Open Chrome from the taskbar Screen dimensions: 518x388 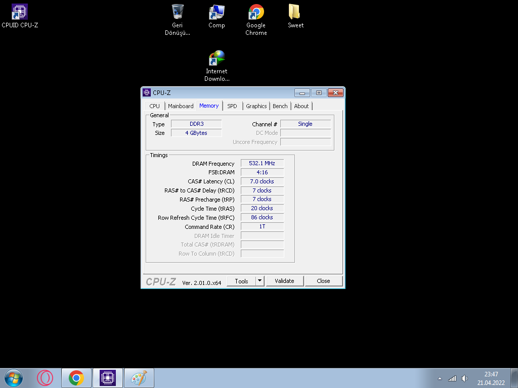coord(76,378)
